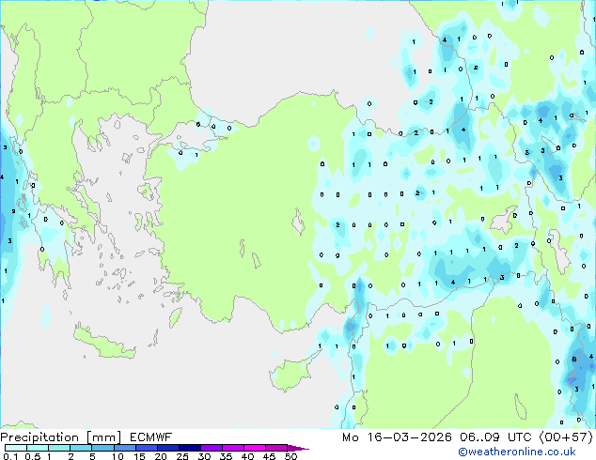Click the island of Crete on map
The height and width of the screenshot is (460, 596).
coord(103,342)
